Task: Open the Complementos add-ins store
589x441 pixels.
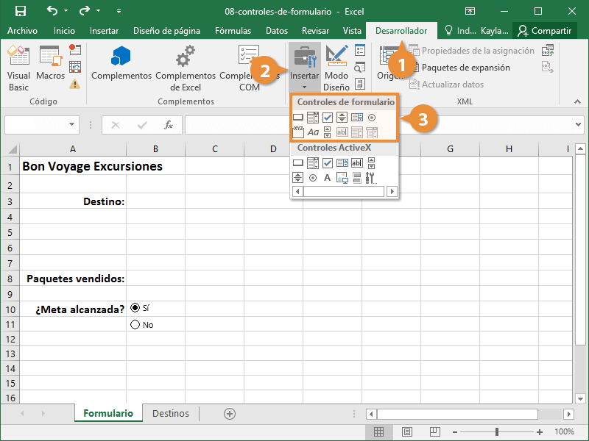Action: tap(121, 63)
